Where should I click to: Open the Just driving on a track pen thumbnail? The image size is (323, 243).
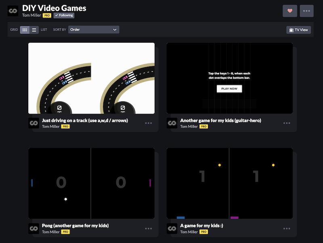point(92,78)
